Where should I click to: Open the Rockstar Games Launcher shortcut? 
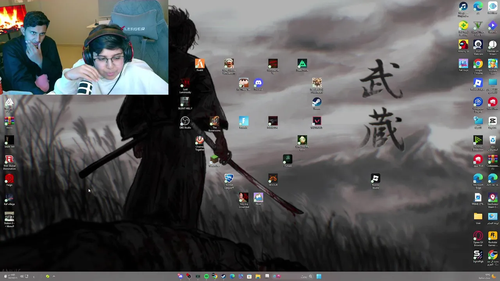493,239
